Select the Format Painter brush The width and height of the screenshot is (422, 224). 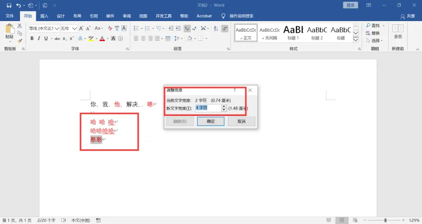click(20, 41)
